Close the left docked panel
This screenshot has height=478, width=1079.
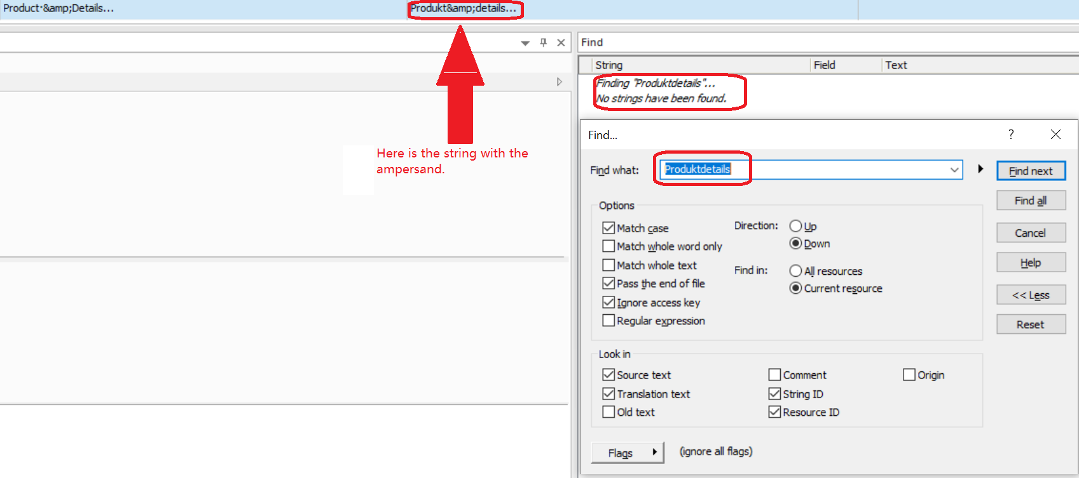[561, 43]
